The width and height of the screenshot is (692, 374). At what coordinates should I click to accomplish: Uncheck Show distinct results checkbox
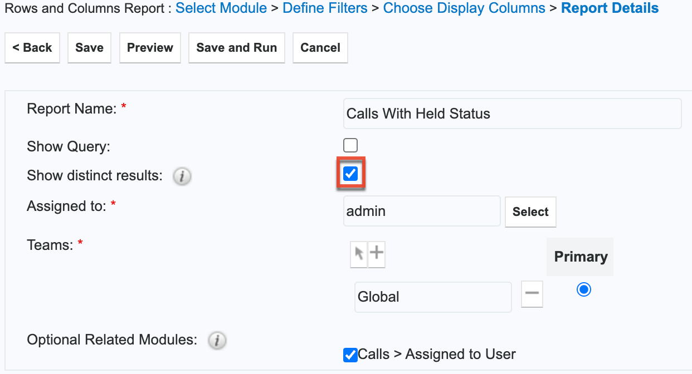click(350, 174)
